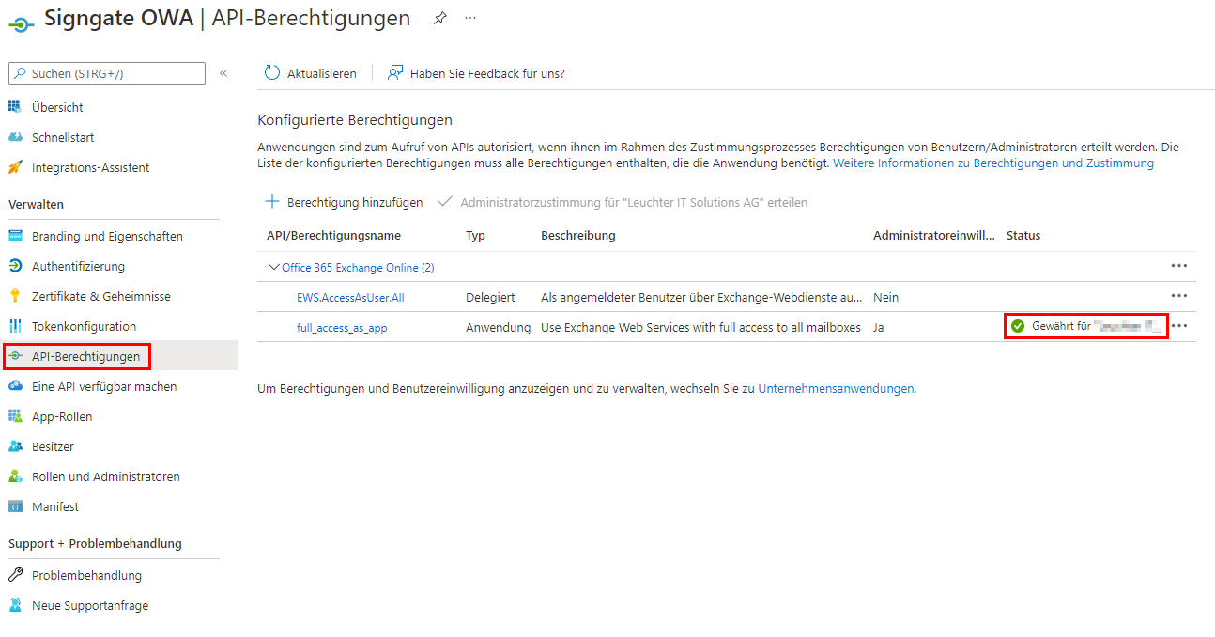Click the Problembehandlung wrench icon
The image size is (1215, 637).
[x=15, y=575]
